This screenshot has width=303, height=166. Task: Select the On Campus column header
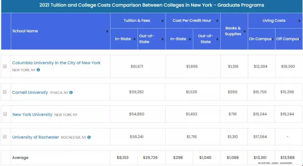pos(261,39)
